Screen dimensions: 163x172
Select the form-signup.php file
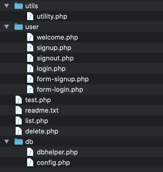(82, 79)
